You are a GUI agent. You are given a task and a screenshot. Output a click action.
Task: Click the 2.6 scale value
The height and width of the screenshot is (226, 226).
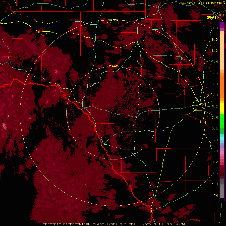pyautogui.click(x=215, y=129)
